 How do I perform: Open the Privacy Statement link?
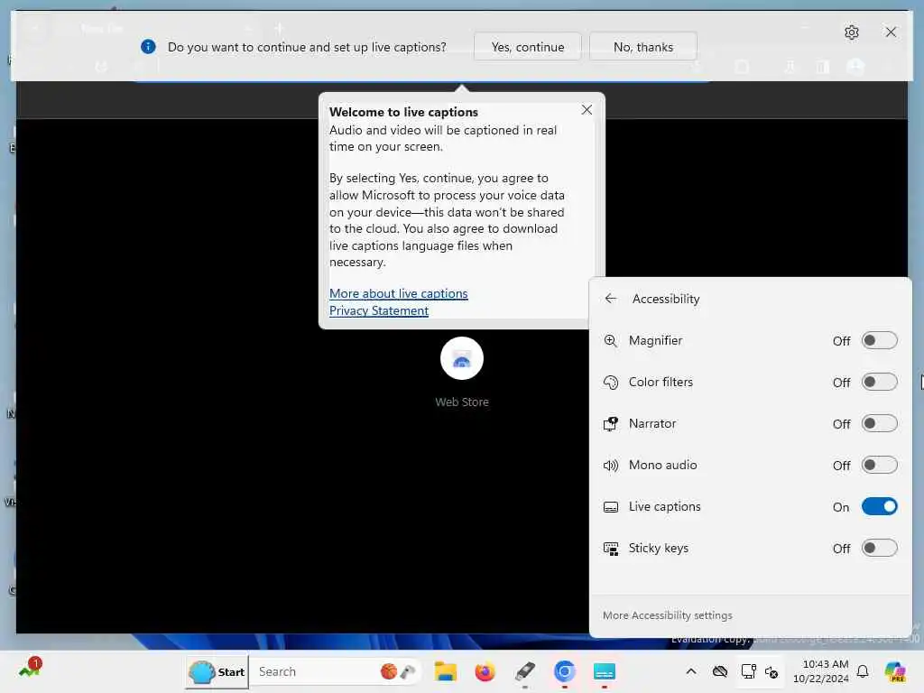379,310
